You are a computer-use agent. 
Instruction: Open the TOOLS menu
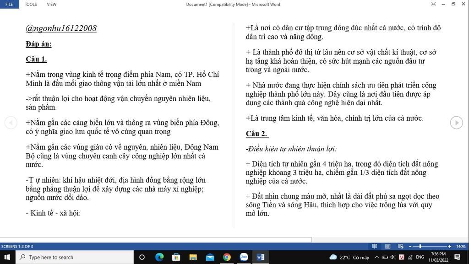click(31, 4)
